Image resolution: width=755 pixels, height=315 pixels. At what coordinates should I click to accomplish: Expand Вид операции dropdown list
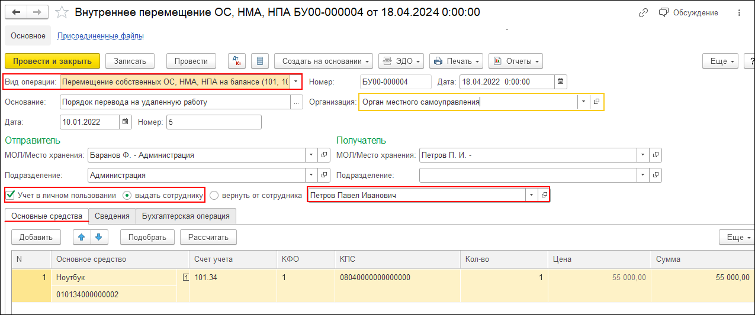(295, 82)
